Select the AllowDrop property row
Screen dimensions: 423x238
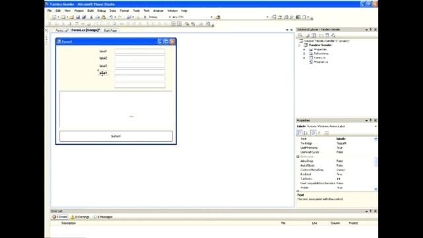coord(335,161)
